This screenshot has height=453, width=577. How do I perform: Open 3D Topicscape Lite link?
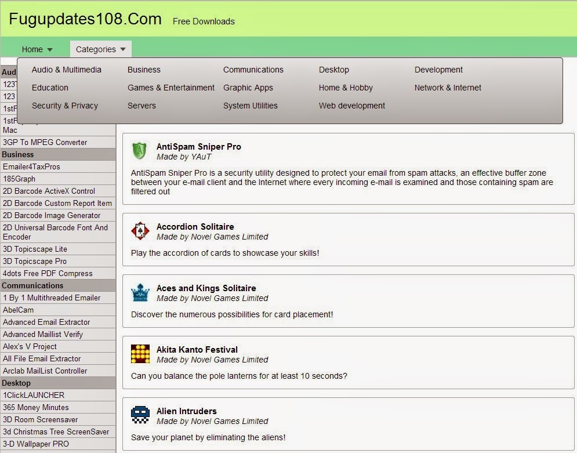coord(58,249)
